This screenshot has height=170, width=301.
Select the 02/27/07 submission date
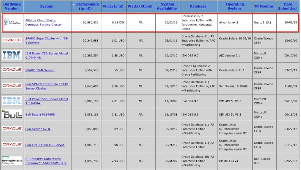click(x=291, y=161)
